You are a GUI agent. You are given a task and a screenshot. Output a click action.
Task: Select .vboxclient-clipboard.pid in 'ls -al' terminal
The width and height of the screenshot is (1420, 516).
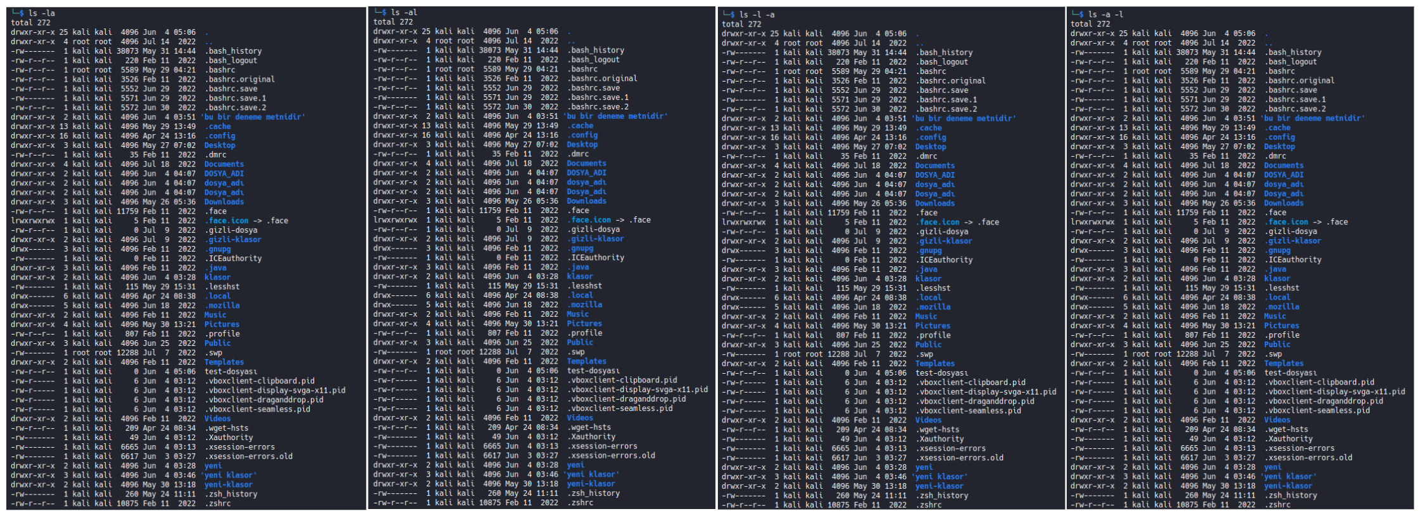point(622,380)
